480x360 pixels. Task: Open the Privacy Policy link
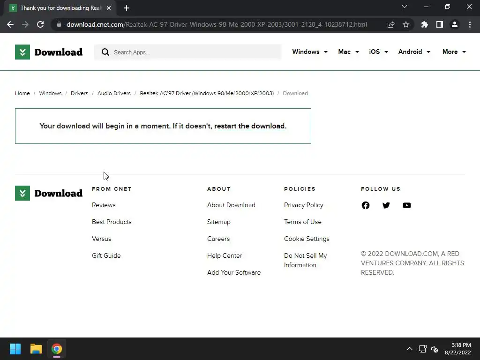pyautogui.click(x=303, y=205)
